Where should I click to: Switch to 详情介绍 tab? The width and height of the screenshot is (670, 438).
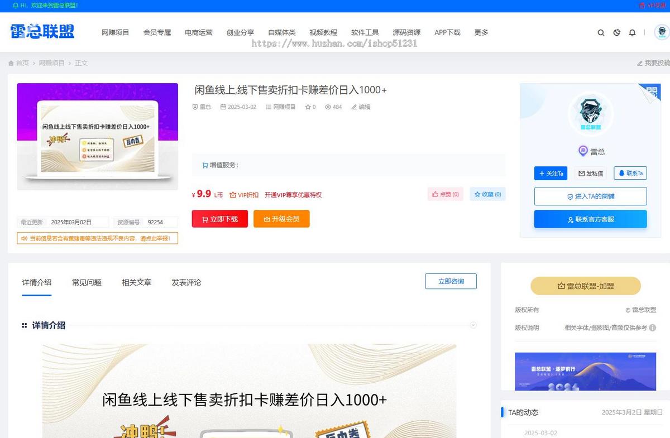tap(37, 282)
